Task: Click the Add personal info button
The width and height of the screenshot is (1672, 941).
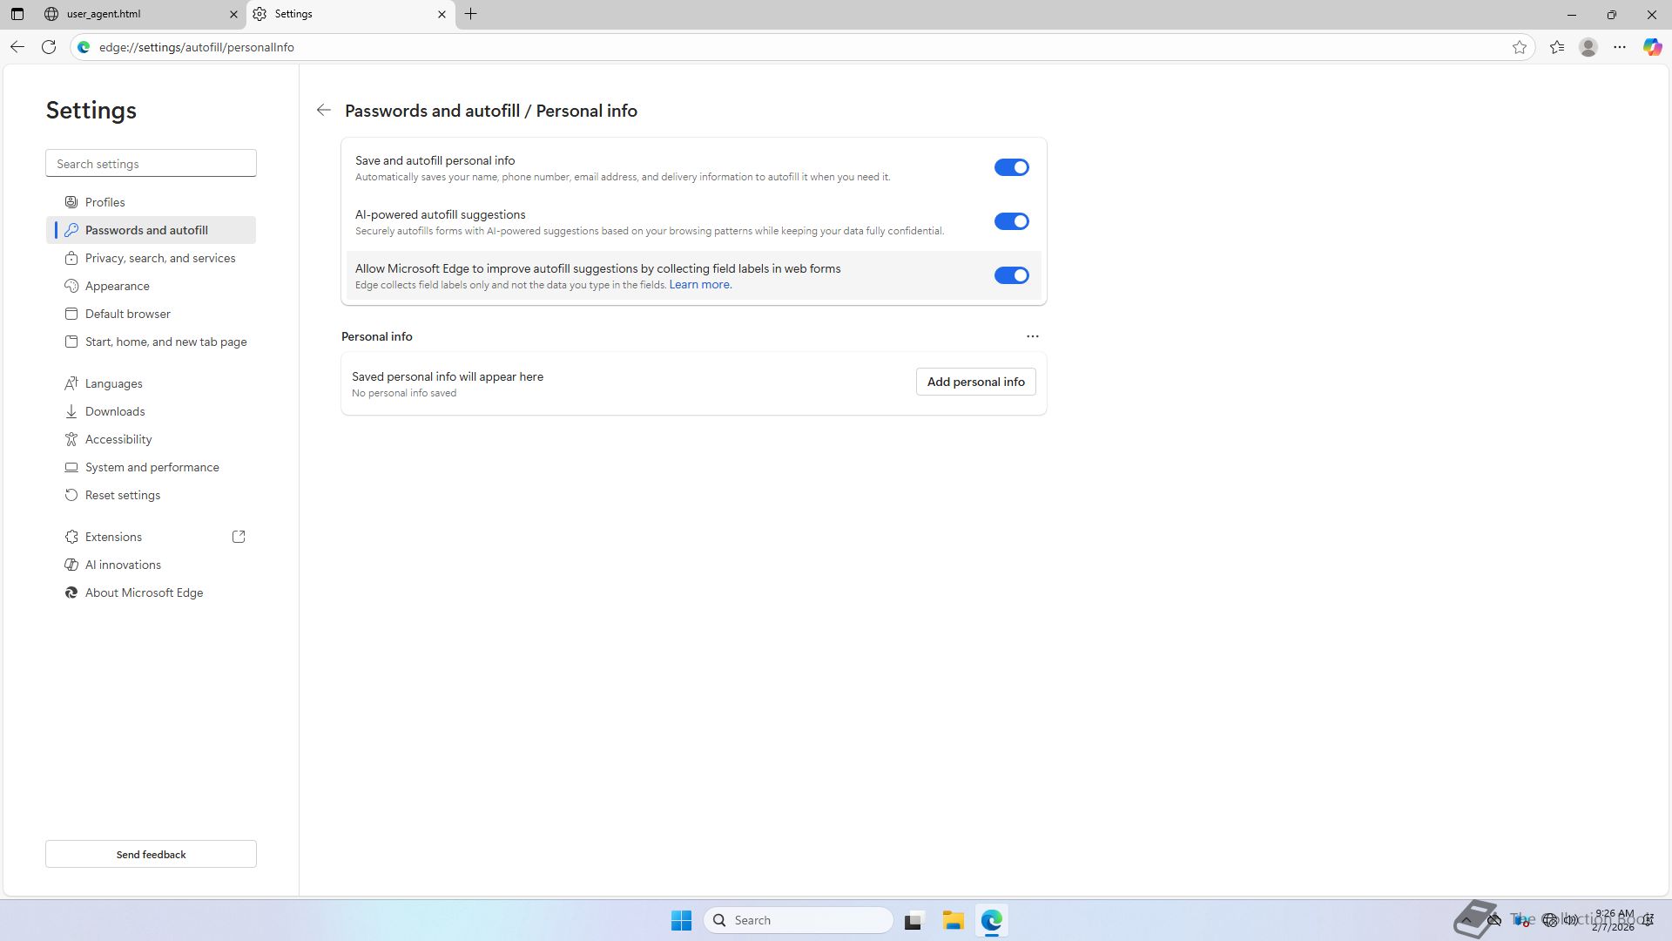Action: click(975, 382)
